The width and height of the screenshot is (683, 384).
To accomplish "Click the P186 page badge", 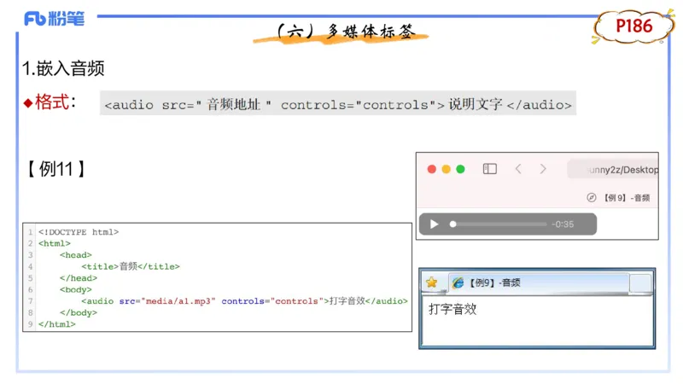I will (633, 26).
